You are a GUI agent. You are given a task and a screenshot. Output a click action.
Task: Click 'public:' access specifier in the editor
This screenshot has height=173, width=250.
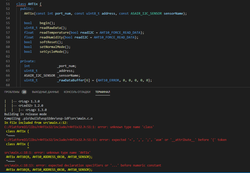coord(27,9)
